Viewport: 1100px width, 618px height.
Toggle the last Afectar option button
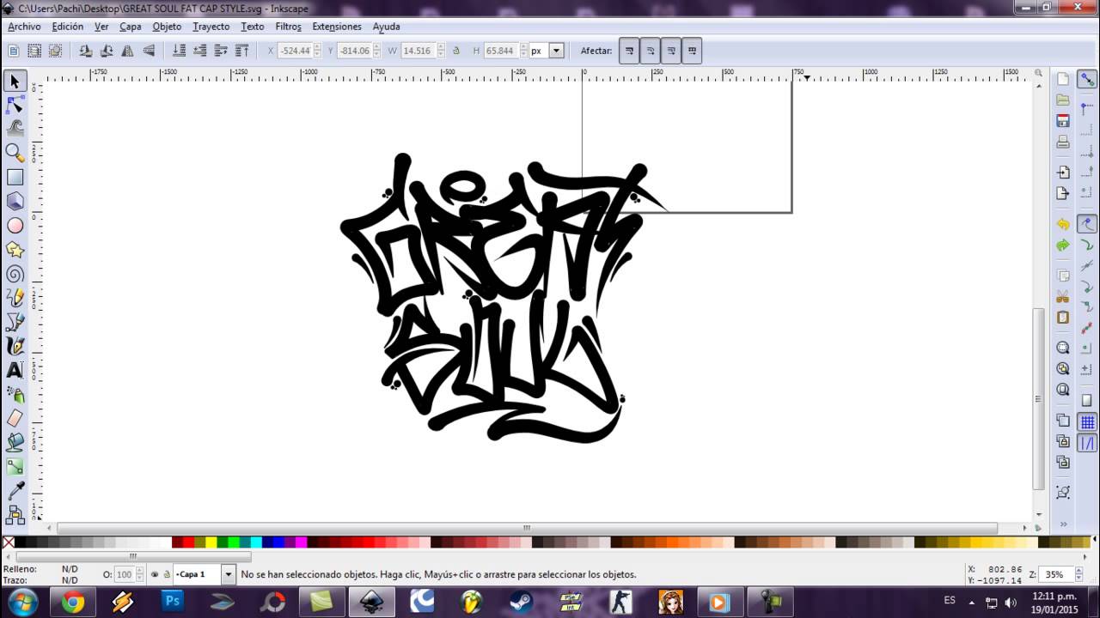(692, 51)
